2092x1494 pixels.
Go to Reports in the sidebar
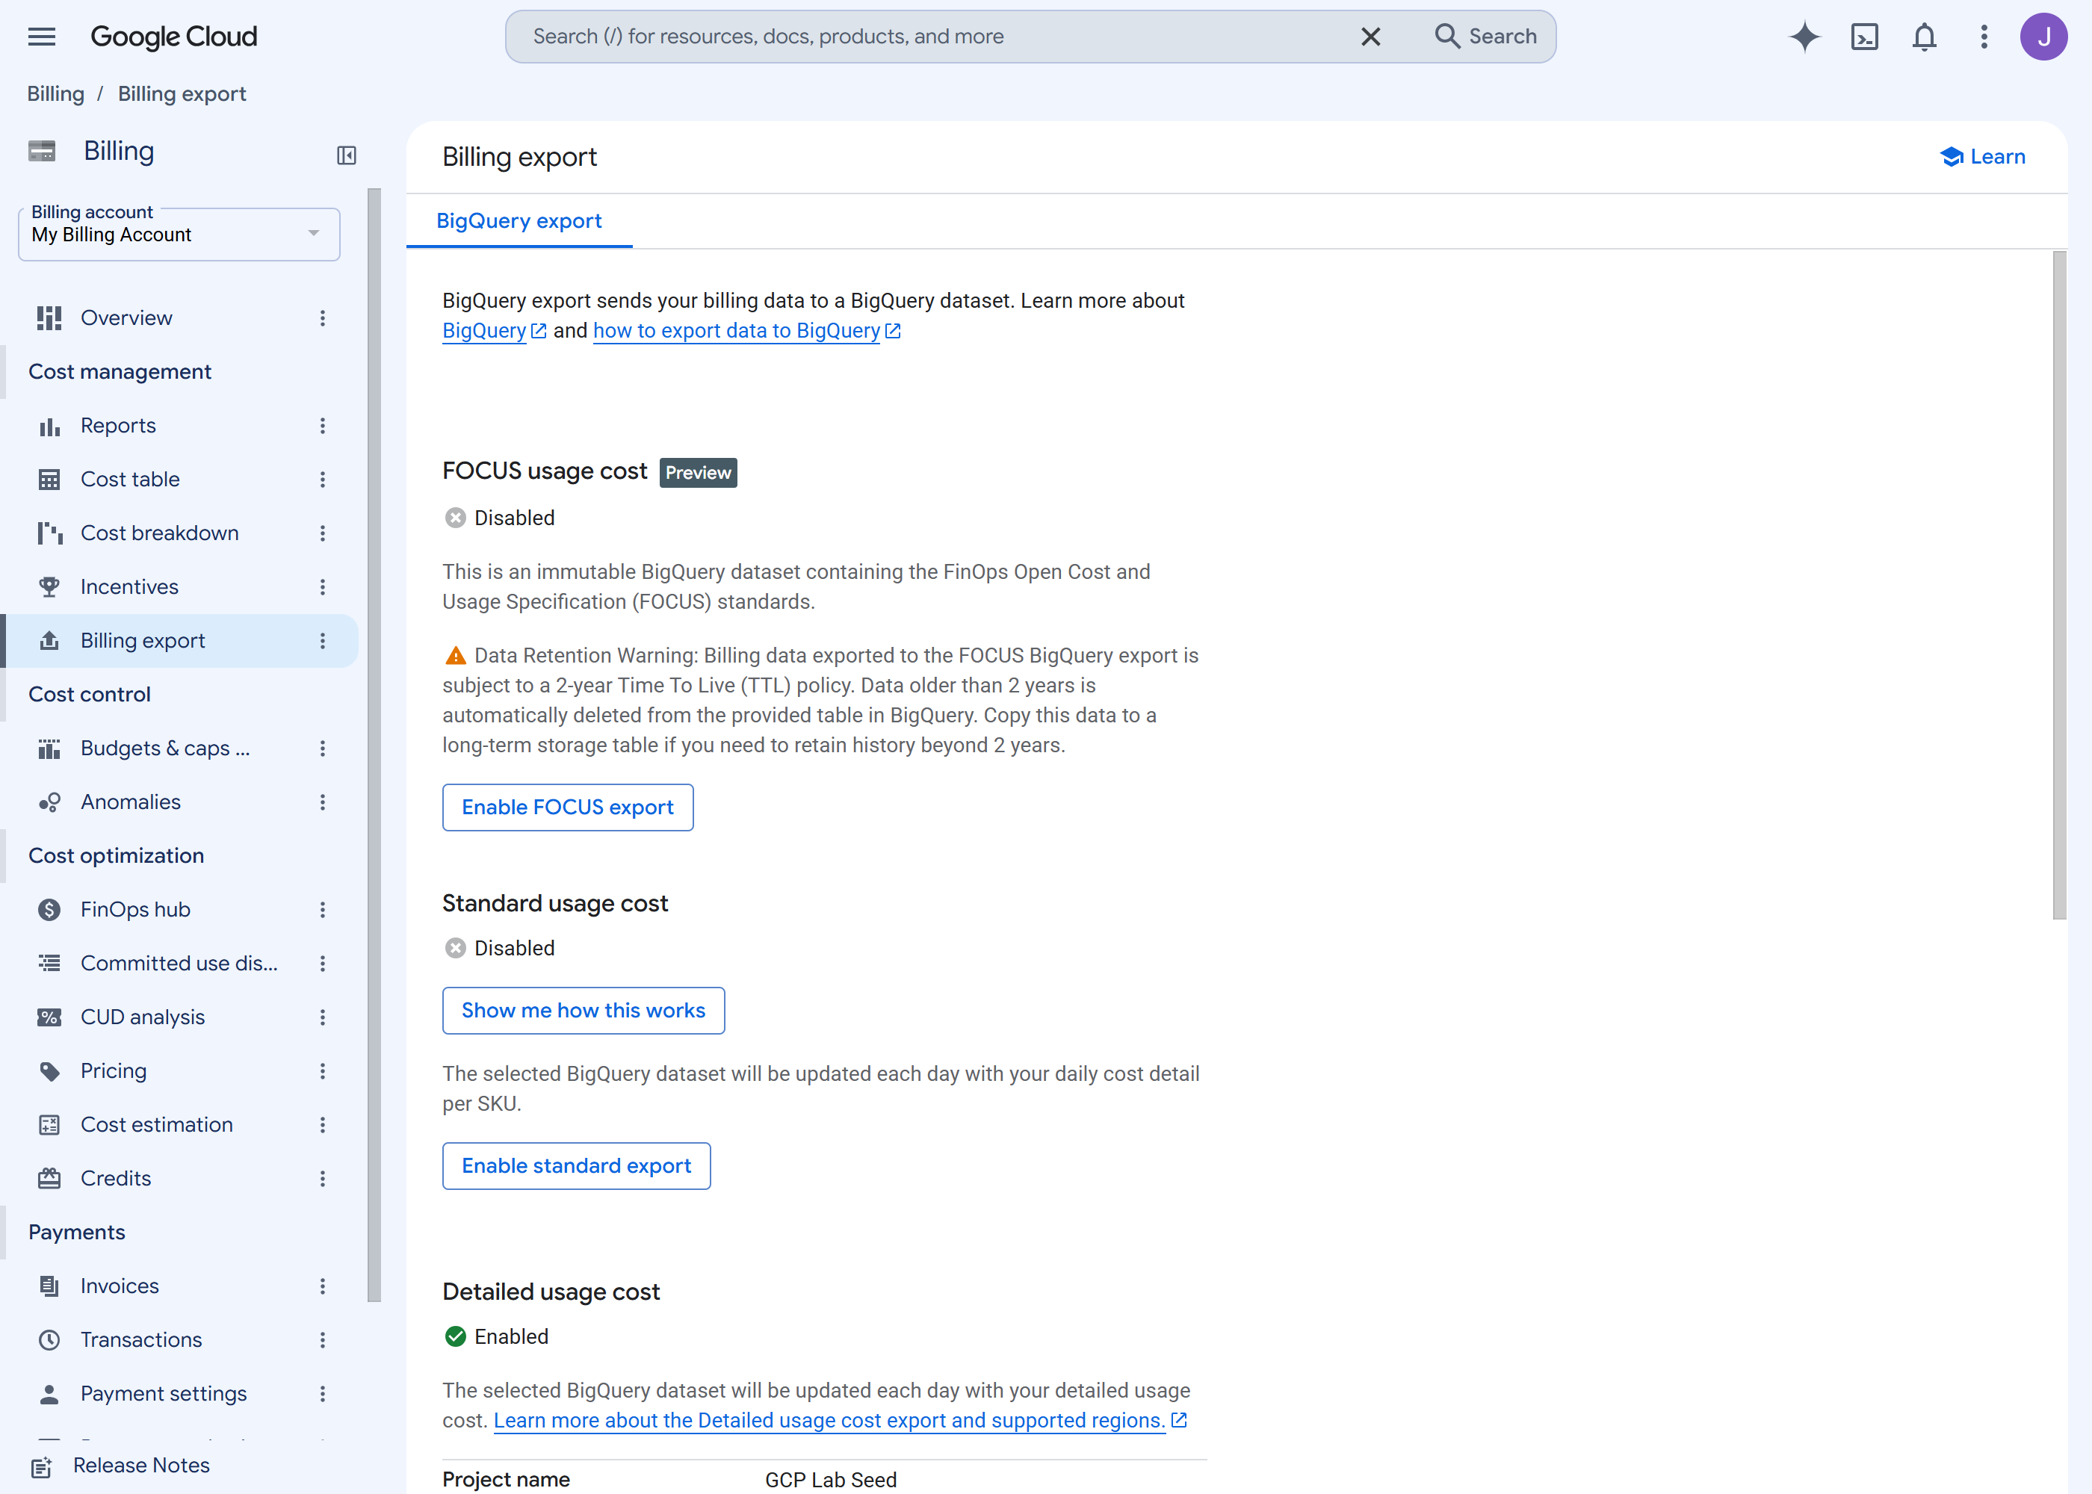click(x=118, y=426)
